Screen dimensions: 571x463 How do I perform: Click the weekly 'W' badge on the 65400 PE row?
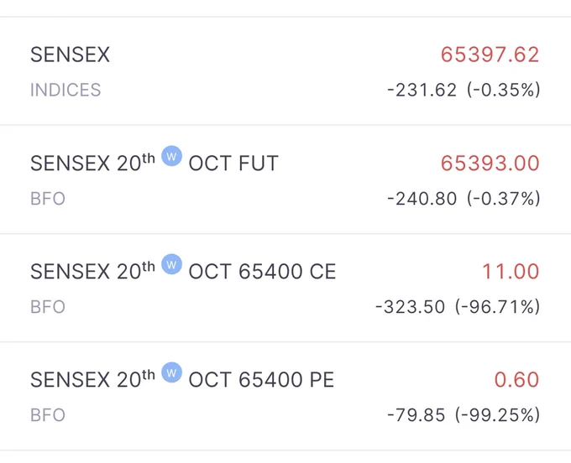[171, 372]
